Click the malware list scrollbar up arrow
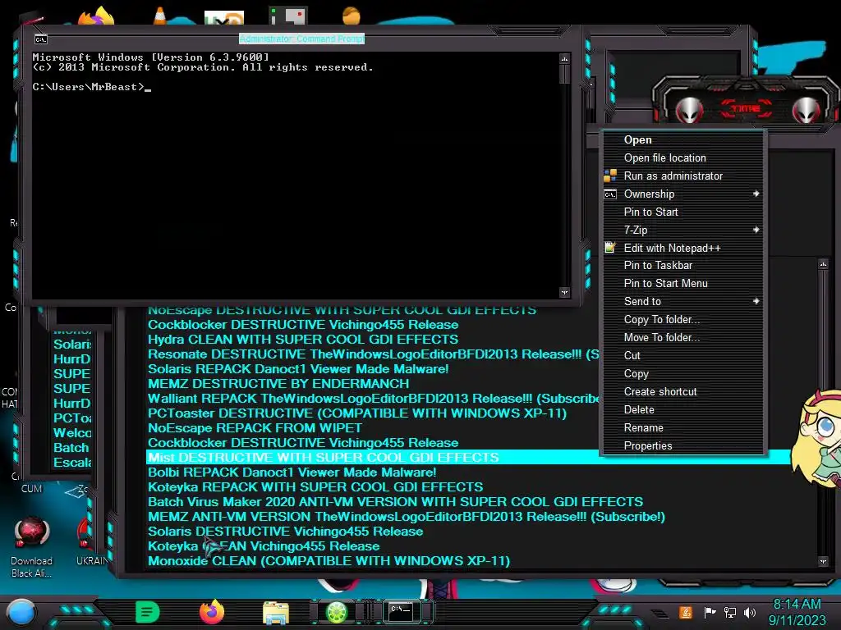 tap(823, 264)
